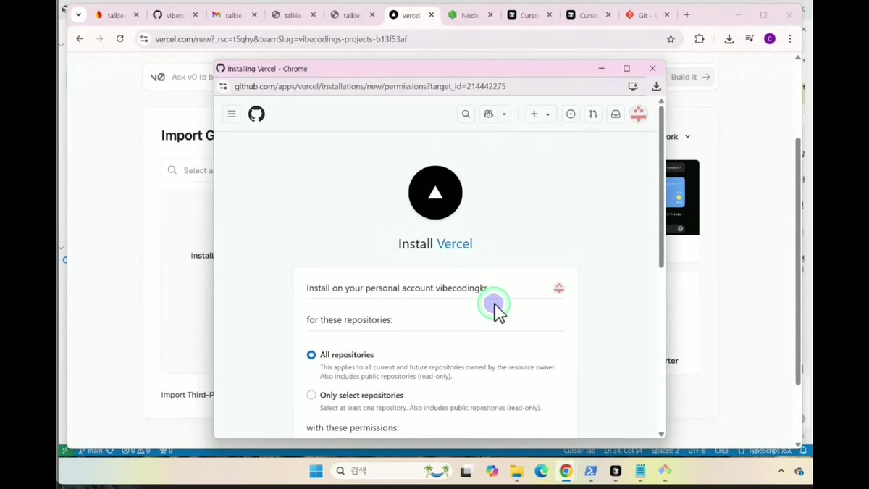This screenshot has height=489, width=869.
Task: Open GitHub search magnifier icon
Action: pos(466,114)
